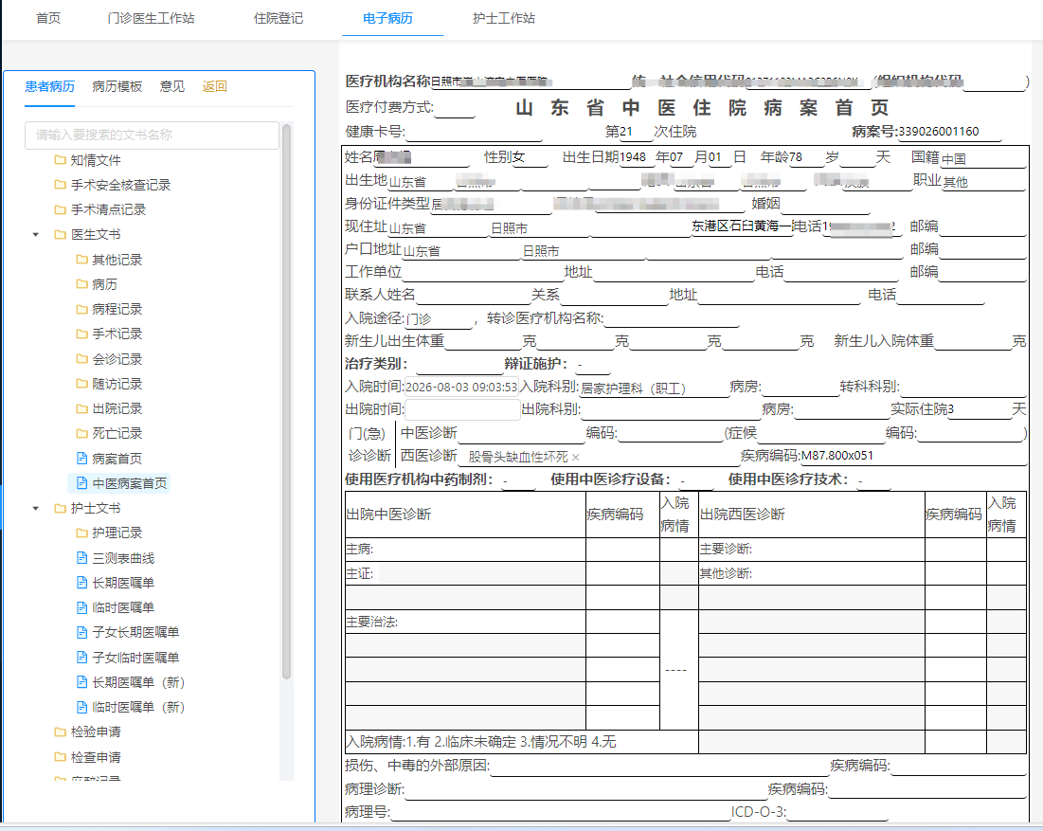
Task: Click the 婚姻 field
Action: pyautogui.click(x=825, y=204)
